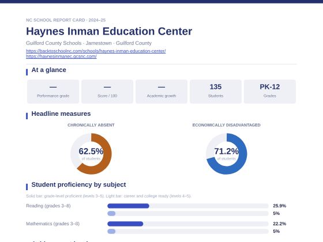Click the Mathematics 5% college-ready light bar
The height and width of the screenshot is (242, 323).
coord(188,231)
